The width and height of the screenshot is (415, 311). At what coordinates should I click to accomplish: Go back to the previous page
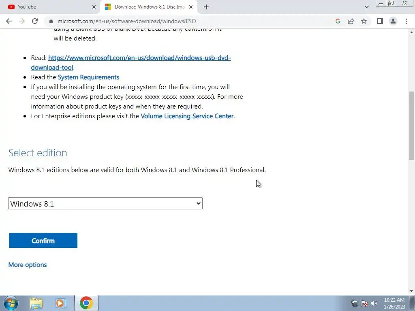click(x=9, y=21)
